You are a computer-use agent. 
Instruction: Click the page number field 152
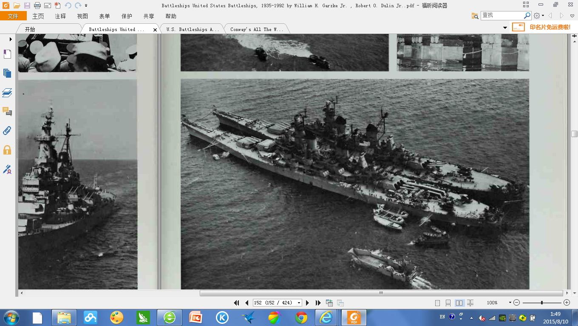click(274, 303)
